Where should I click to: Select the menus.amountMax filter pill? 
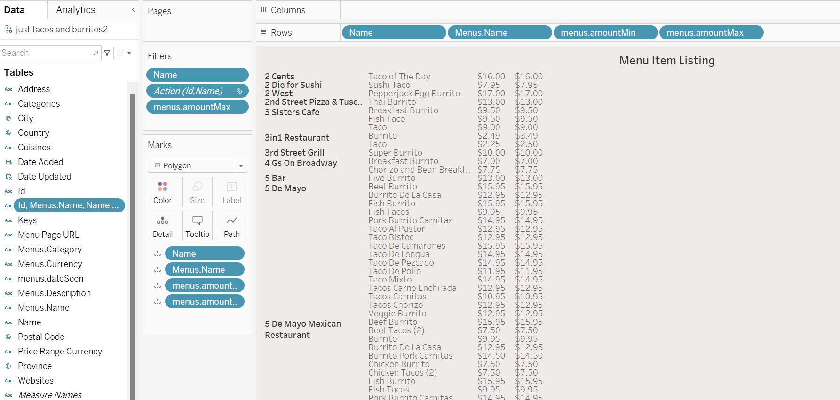point(197,107)
